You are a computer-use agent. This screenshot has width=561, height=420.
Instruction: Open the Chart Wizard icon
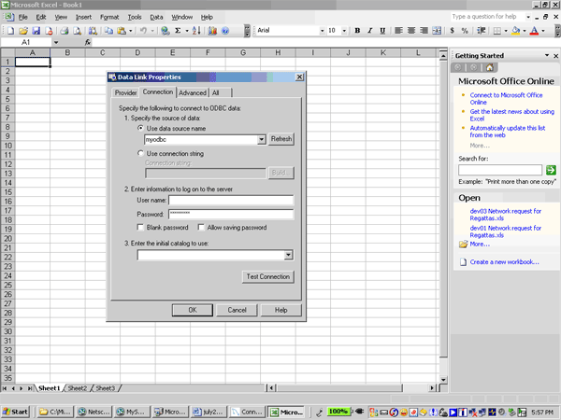[x=212, y=31]
